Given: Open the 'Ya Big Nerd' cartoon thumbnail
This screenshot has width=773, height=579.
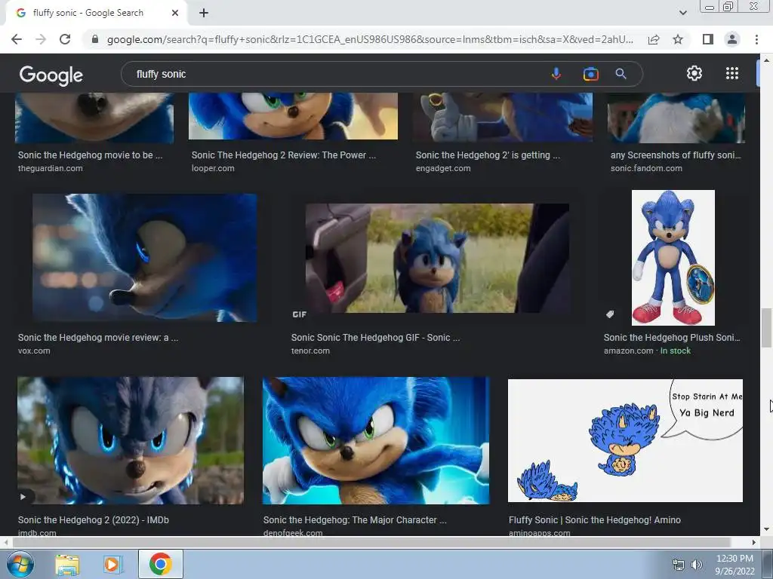Looking at the screenshot, I should click(625, 440).
